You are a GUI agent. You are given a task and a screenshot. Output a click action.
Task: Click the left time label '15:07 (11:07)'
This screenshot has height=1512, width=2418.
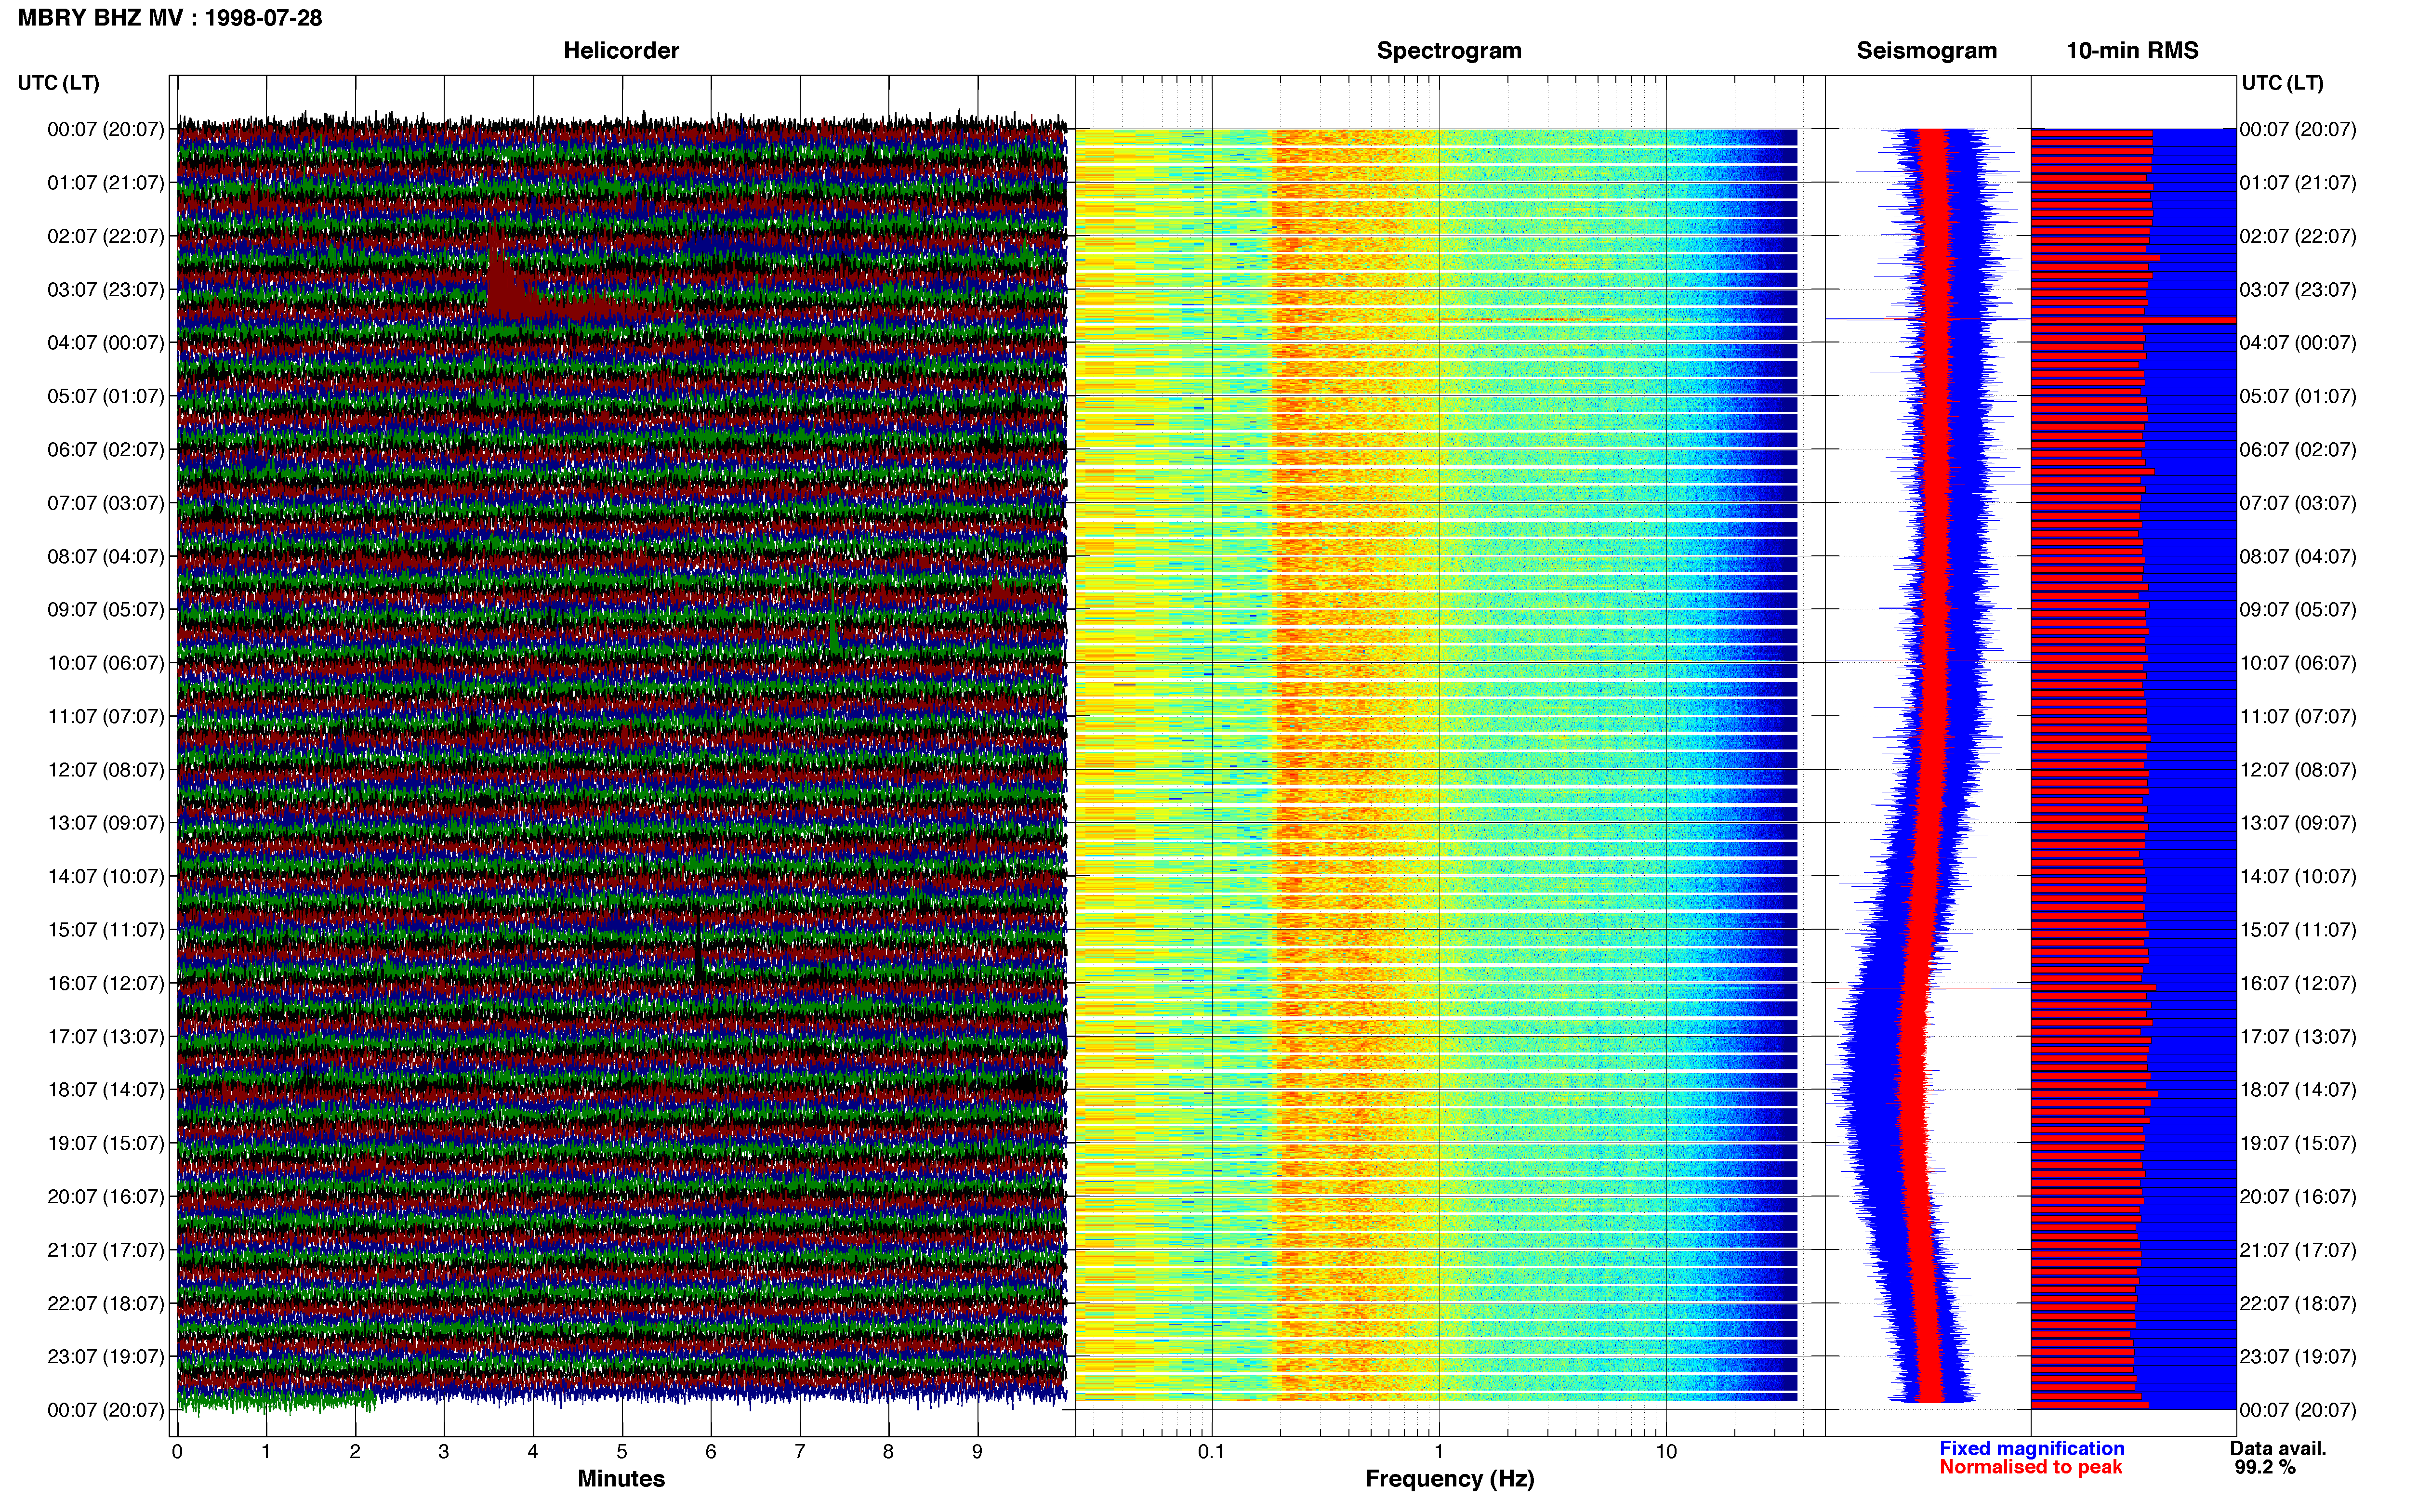(x=106, y=930)
